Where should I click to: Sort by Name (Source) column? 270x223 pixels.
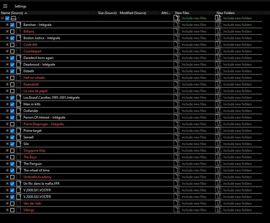click(45, 13)
